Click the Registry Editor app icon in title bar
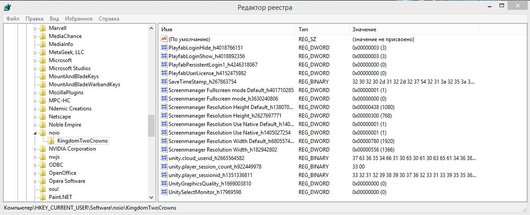Image resolution: width=530 pixels, height=215 pixels. point(7,7)
